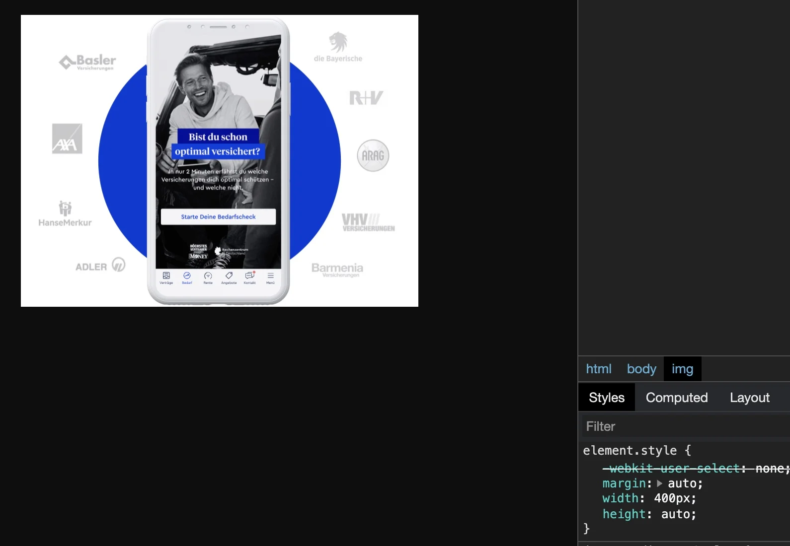
Task: Select the margin property name
Action: (x=624, y=483)
